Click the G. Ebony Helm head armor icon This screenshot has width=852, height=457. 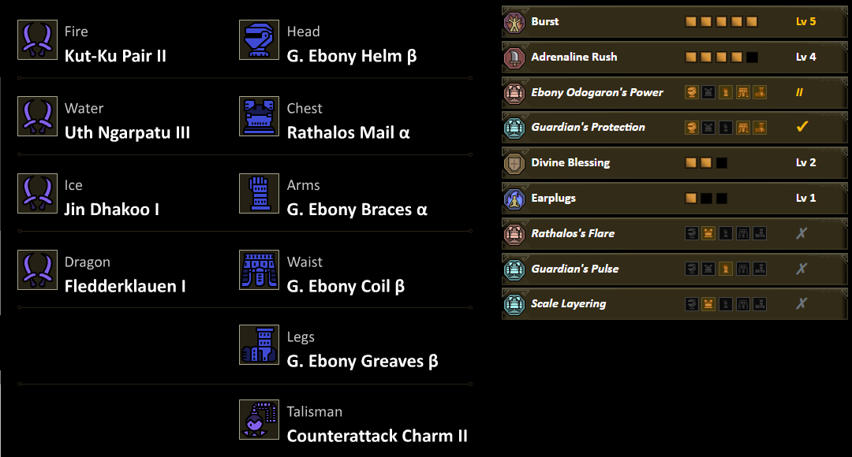[x=259, y=40]
